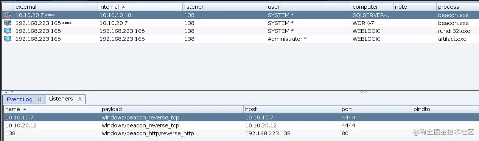This screenshot has width=479, height=141.
Task: Switch to the Event Log tab
Action: pyautogui.click(x=20, y=99)
